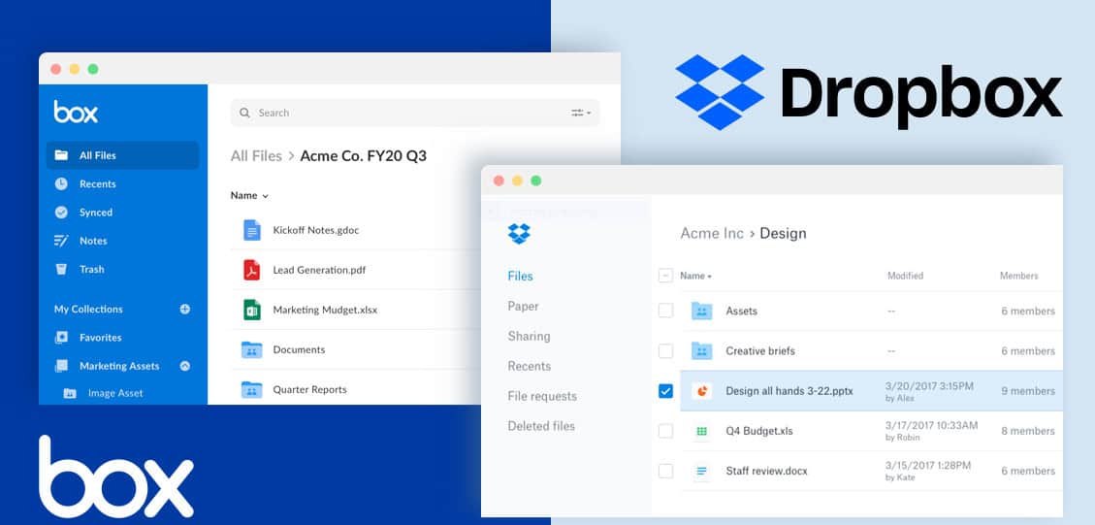Click My Collections heading in Box
The width and height of the screenshot is (1095, 525).
tap(88, 309)
